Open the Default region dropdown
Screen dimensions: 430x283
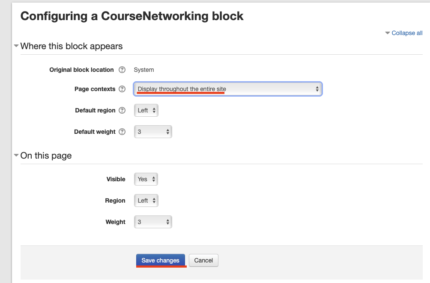click(x=146, y=110)
